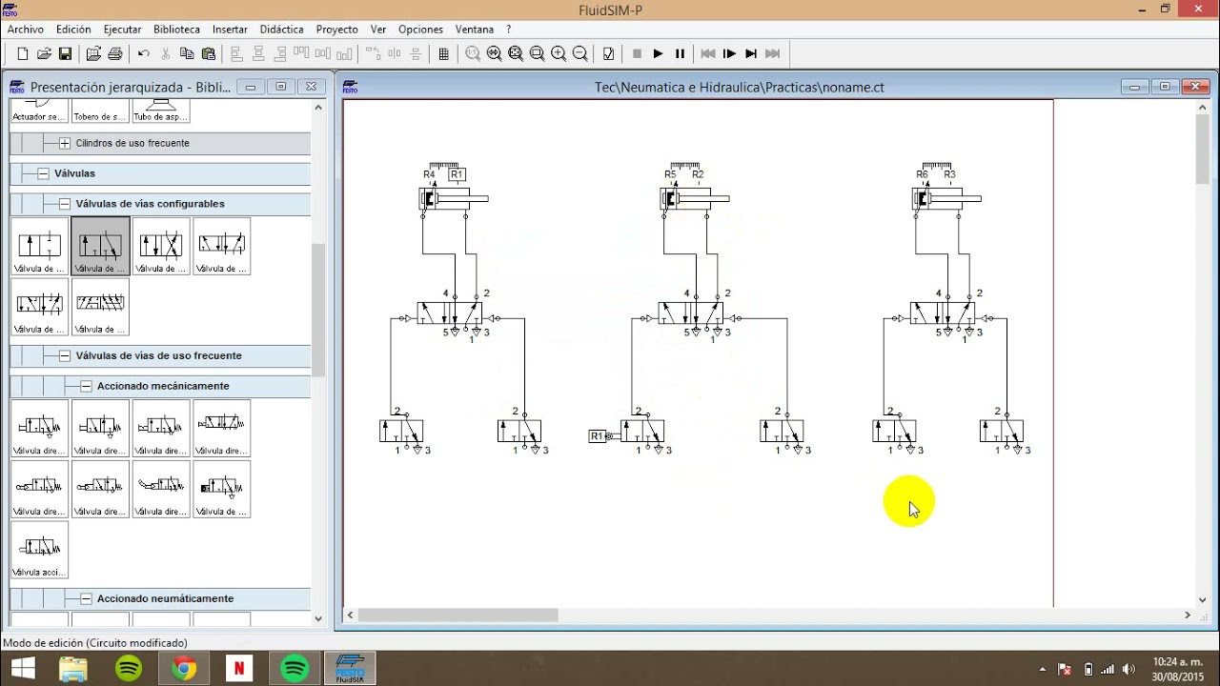Viewport: 1220px width, 686px height.
Task: Collapse the Accionado neumáticamente group
Action: [x=86, y=598]
